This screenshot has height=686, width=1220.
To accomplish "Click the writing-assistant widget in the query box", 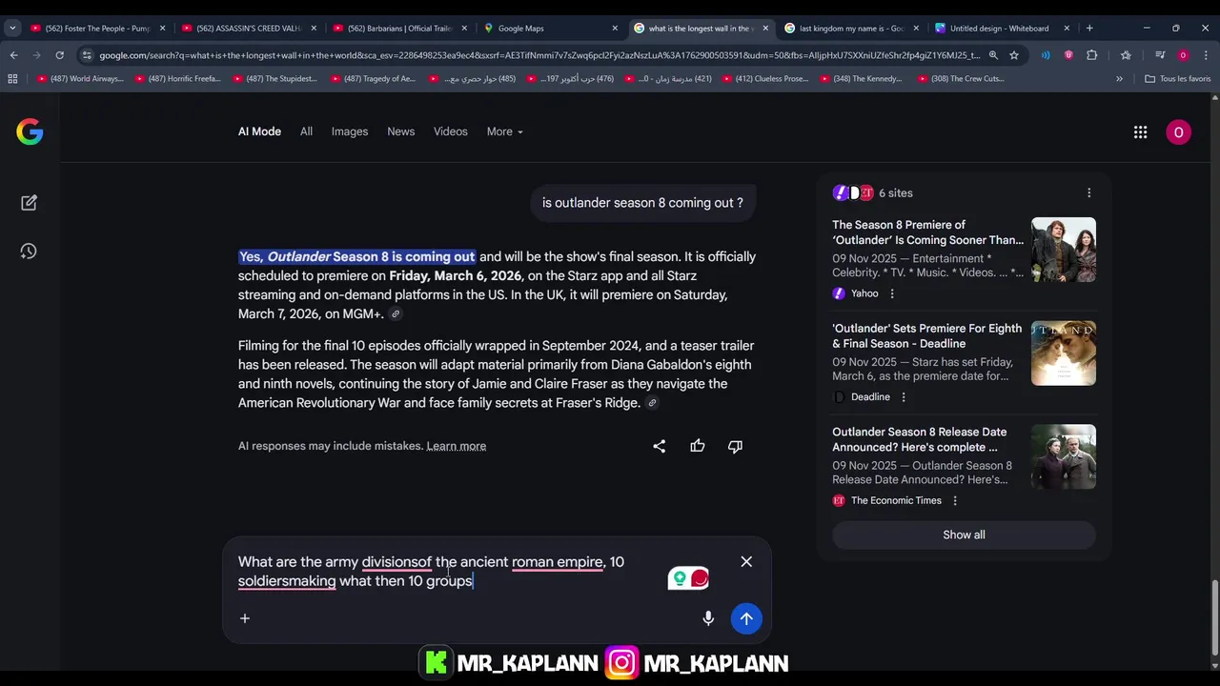I will pyautogui.click(x=689, y=578).
